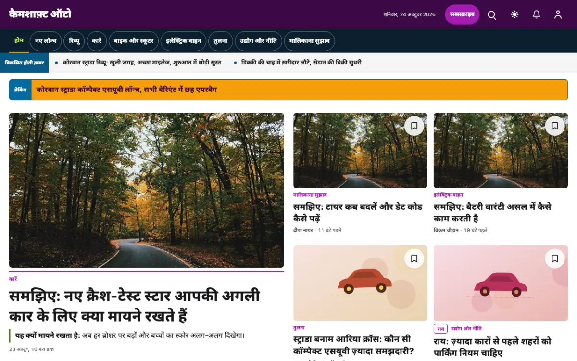The image size is (577, 361).
Task: Open headline स्ट्राडा बनाम आरिया क्रॉस
Action: tap(353, 345)
